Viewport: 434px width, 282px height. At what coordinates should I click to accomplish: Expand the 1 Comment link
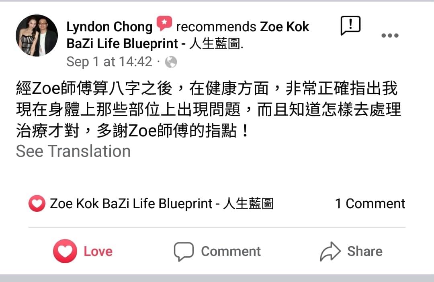coord(370,203)
